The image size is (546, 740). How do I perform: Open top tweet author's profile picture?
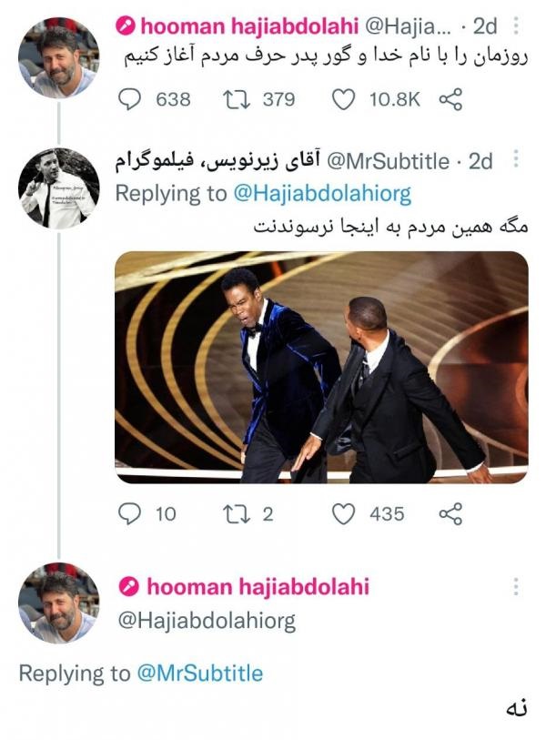(59, 57)
